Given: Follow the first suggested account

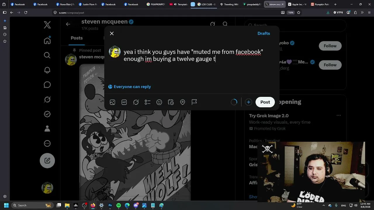Looking at the screenshot, I should pyautogui.click(x=330, y=46).
